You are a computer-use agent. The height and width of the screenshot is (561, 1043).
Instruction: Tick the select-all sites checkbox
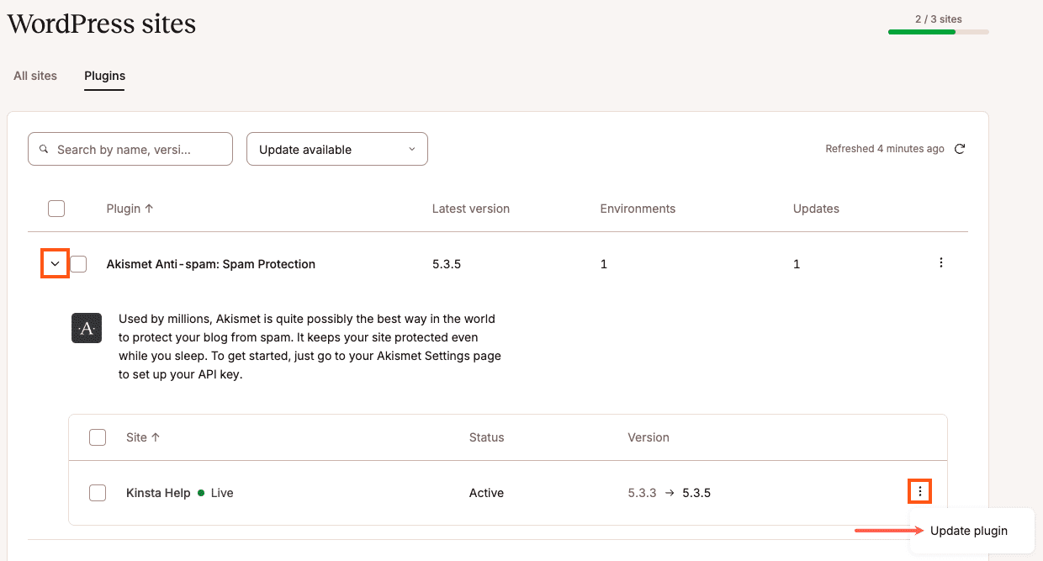(98, 437)
